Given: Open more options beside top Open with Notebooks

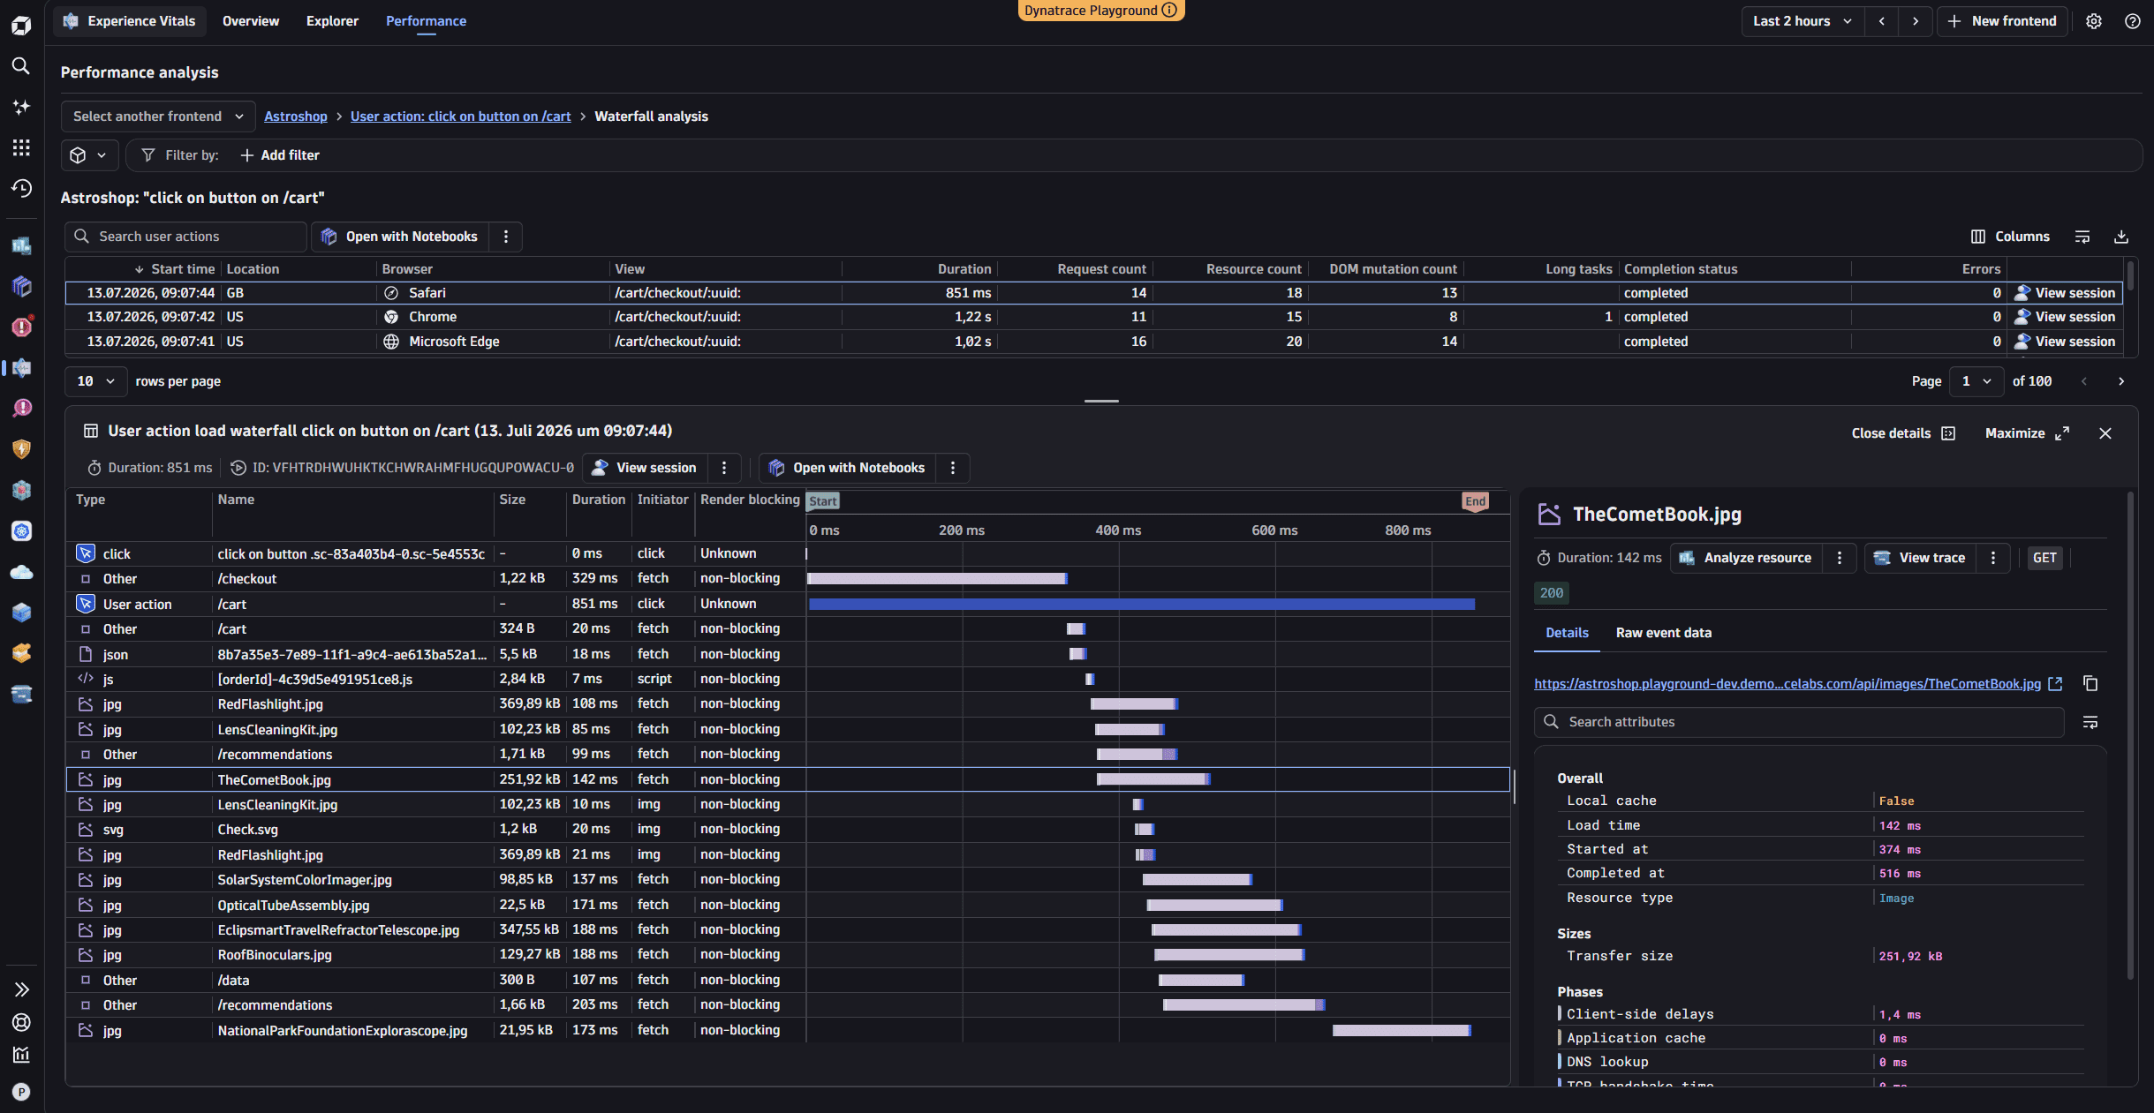Looking at the screenshot, I should pos(506,237).
